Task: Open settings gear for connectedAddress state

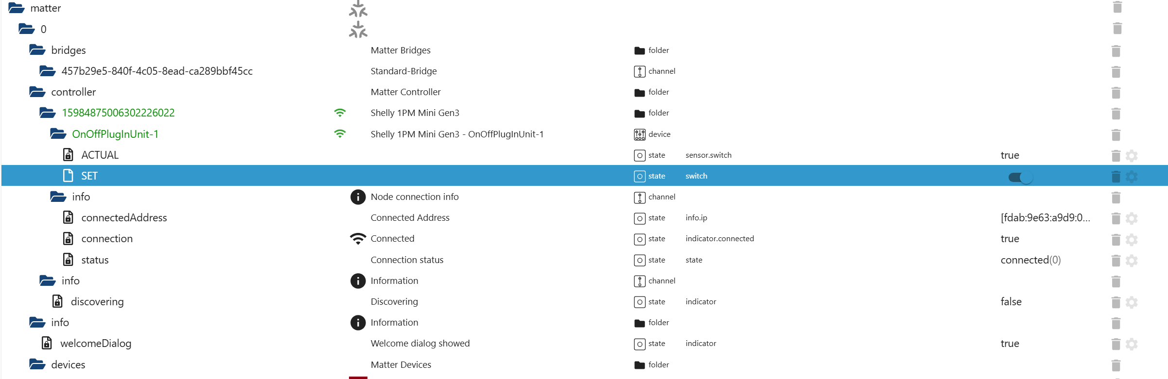Action: click(1132, 218)
